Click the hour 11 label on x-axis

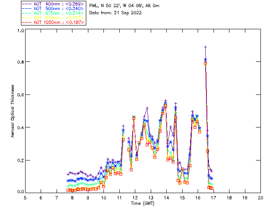point(119,198)
